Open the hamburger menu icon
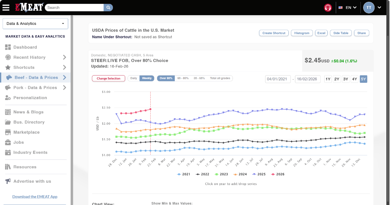Viewport: 390px width, 205px height. click(x=6, y=8)
